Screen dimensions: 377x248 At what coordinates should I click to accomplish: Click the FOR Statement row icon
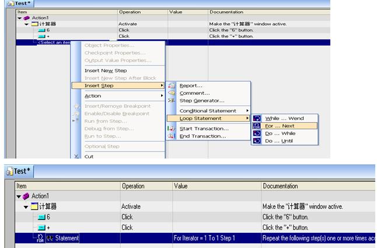tap(41, 237)
